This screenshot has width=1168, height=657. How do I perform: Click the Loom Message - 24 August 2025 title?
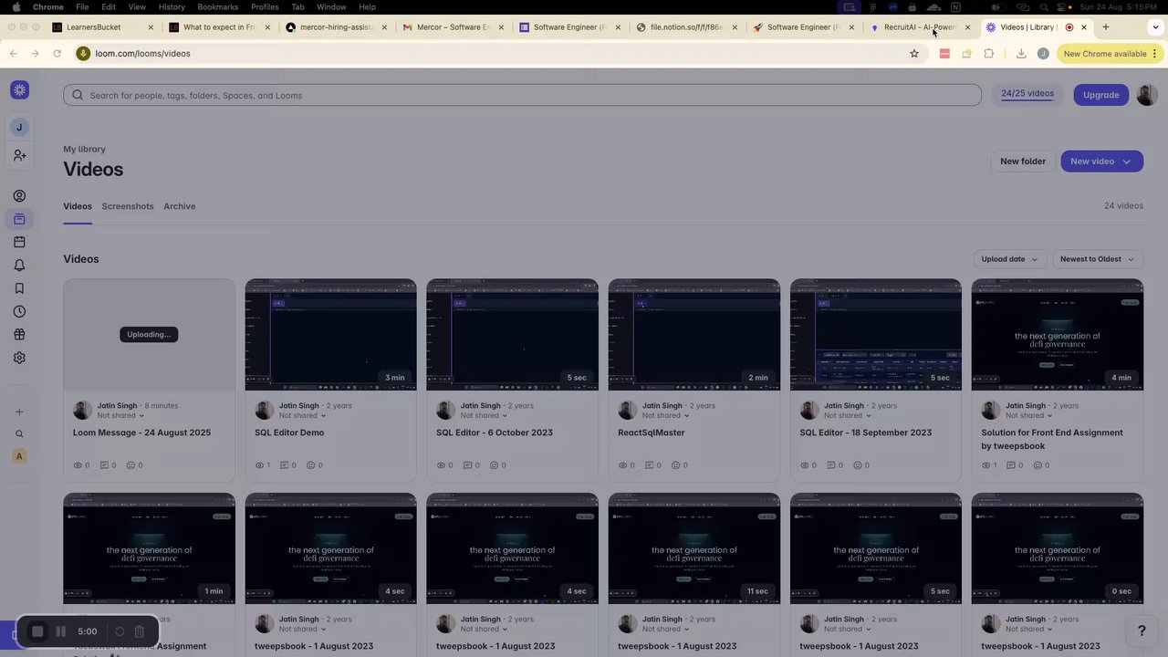(141, 433)
